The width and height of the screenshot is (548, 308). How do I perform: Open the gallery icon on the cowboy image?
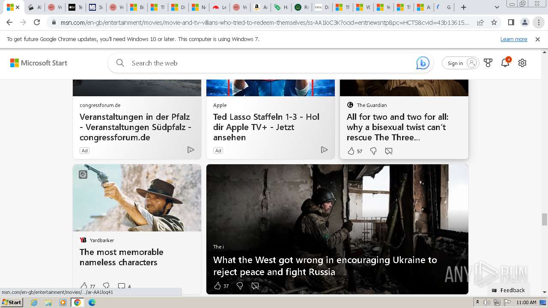(83, 175)
